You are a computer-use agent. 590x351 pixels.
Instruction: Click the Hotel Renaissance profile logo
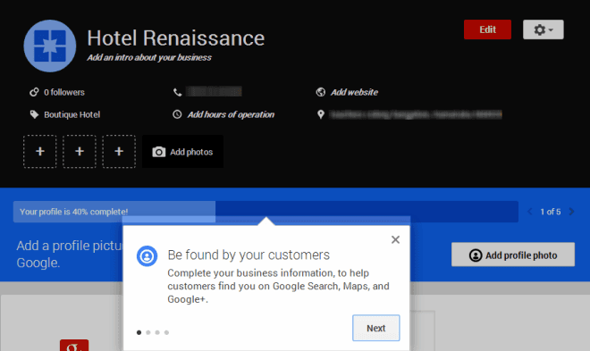(x=50, y=46)
